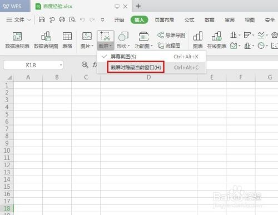Open the 截屏 dropdown arrow

111,46
